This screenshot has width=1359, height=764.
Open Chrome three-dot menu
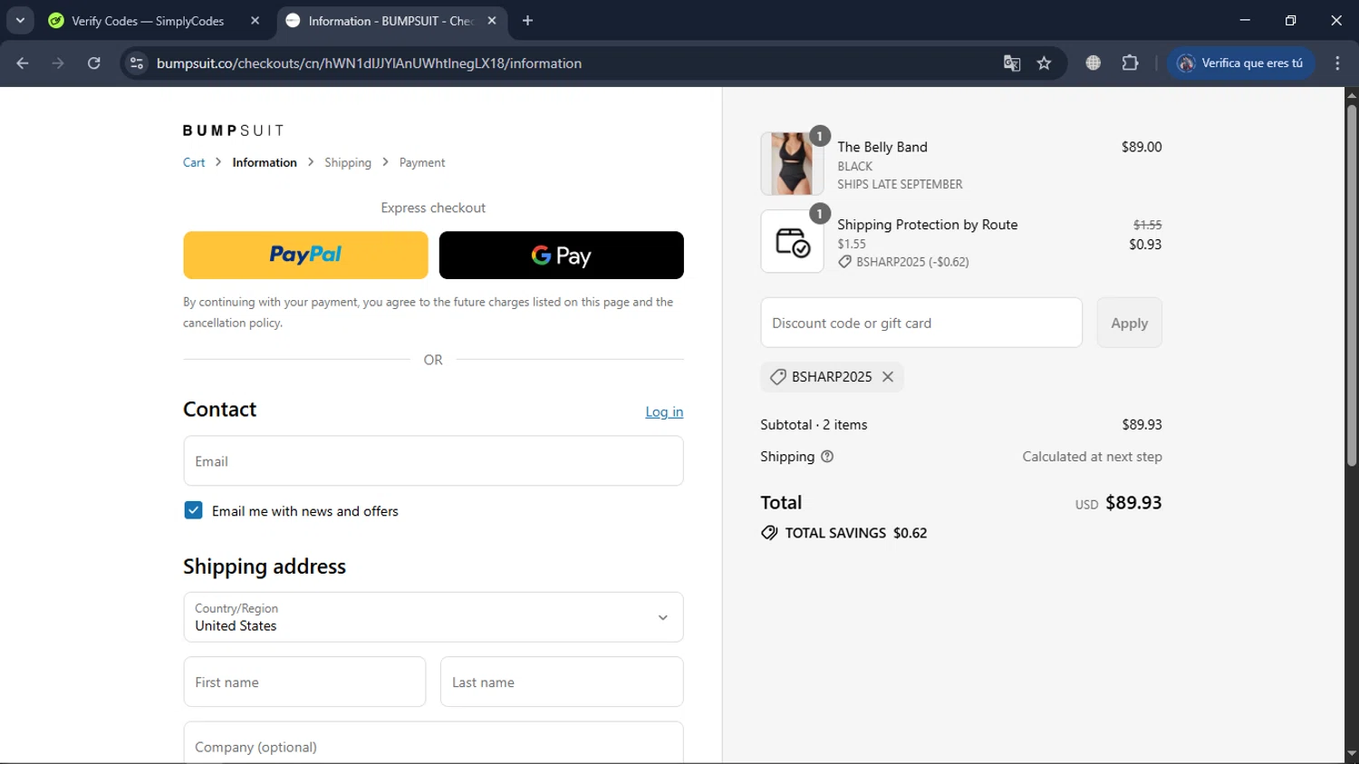pyautogui.click(x=1337, y=63)
